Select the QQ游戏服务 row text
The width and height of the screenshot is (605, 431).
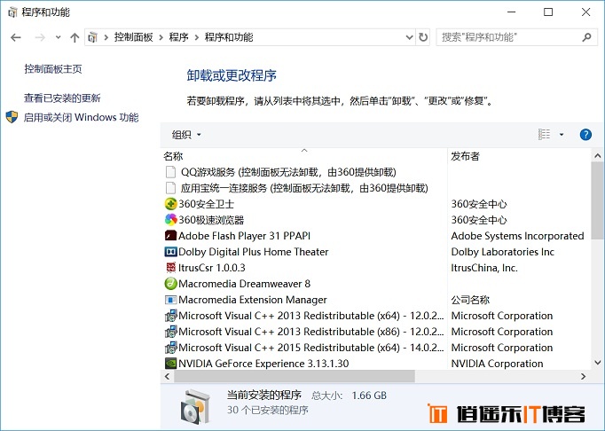pyautogui.click(x=288, y=172)
